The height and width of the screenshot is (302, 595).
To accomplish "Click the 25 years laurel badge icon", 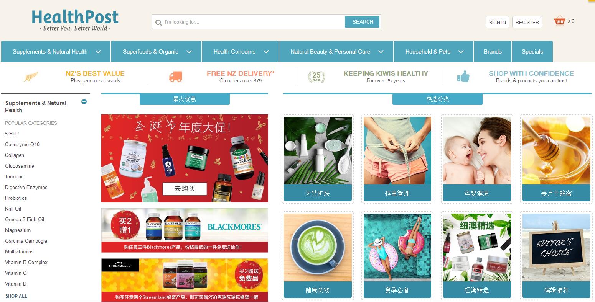I will point(316,77).
